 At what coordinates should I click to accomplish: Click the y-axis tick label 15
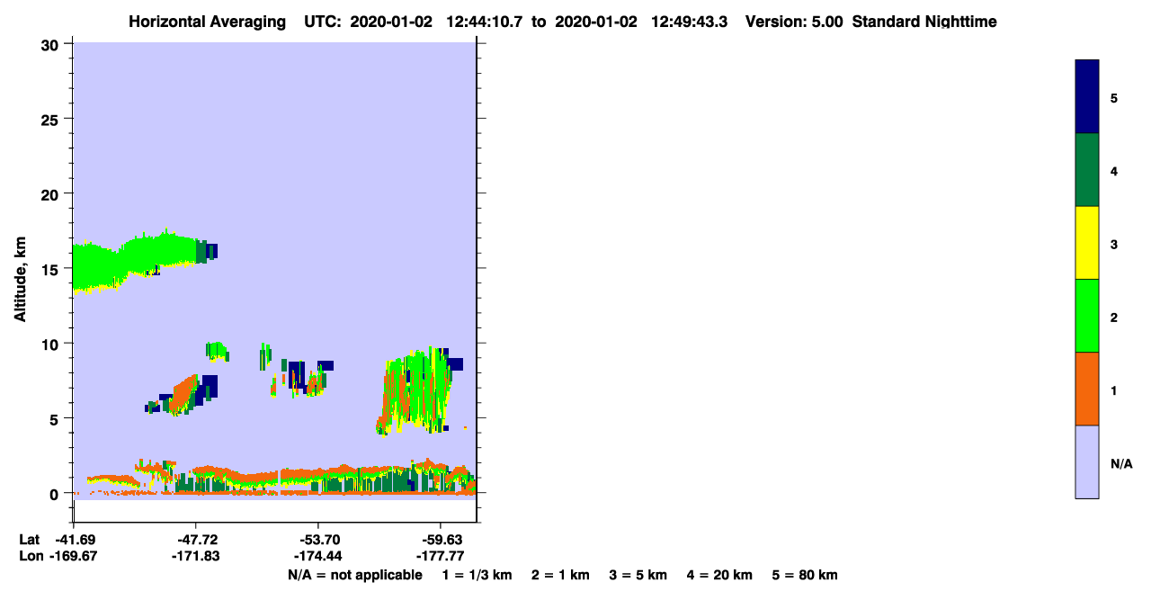coord(51,269)
